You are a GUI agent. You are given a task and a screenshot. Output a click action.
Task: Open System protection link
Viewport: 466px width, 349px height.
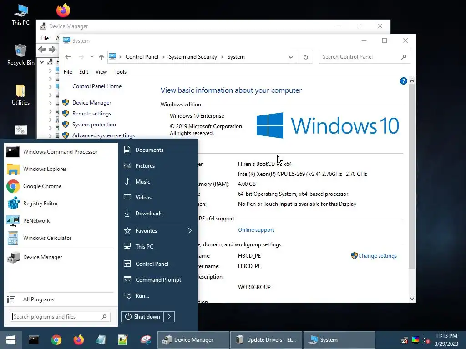click(94, 125)
